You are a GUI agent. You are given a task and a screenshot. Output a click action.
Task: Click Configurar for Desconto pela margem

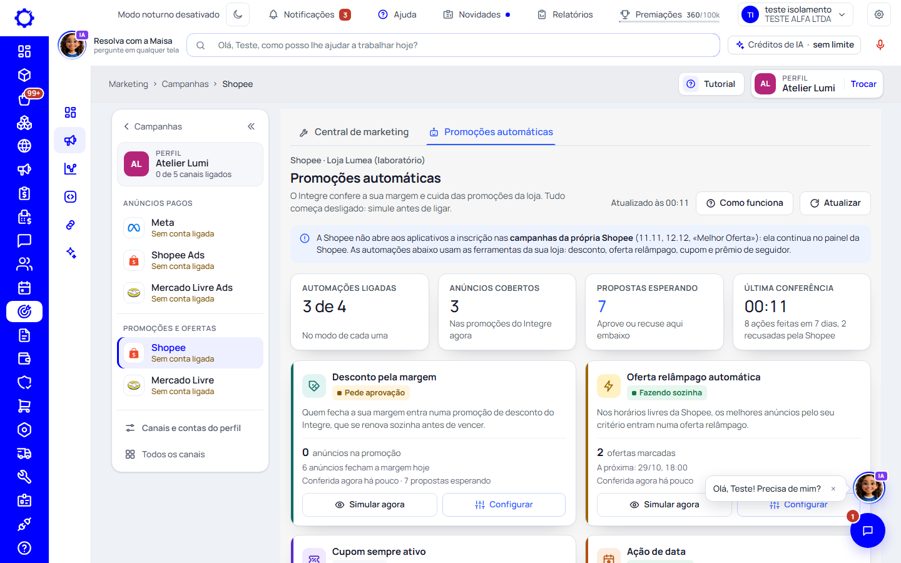pos(504,505)
